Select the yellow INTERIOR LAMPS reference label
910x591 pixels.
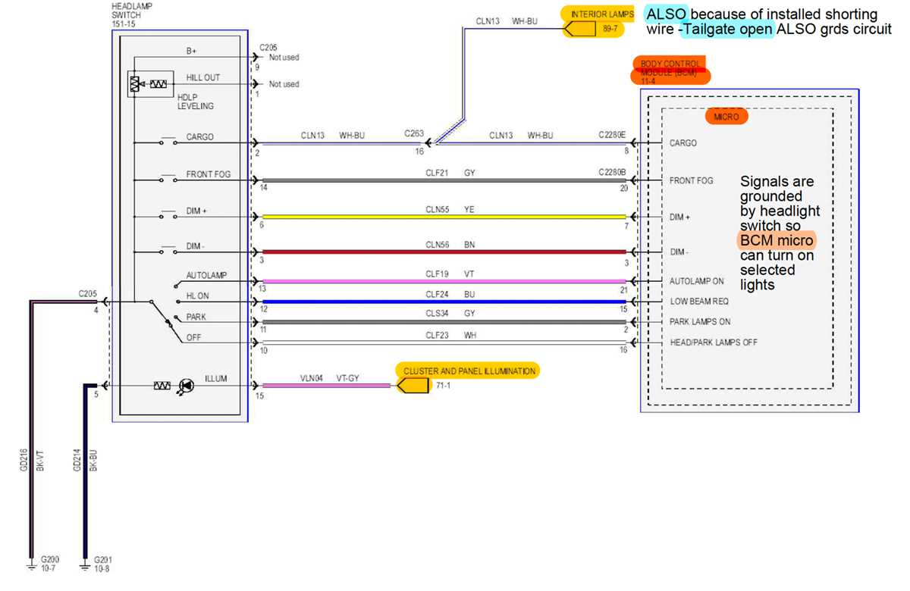click(601, 14)
